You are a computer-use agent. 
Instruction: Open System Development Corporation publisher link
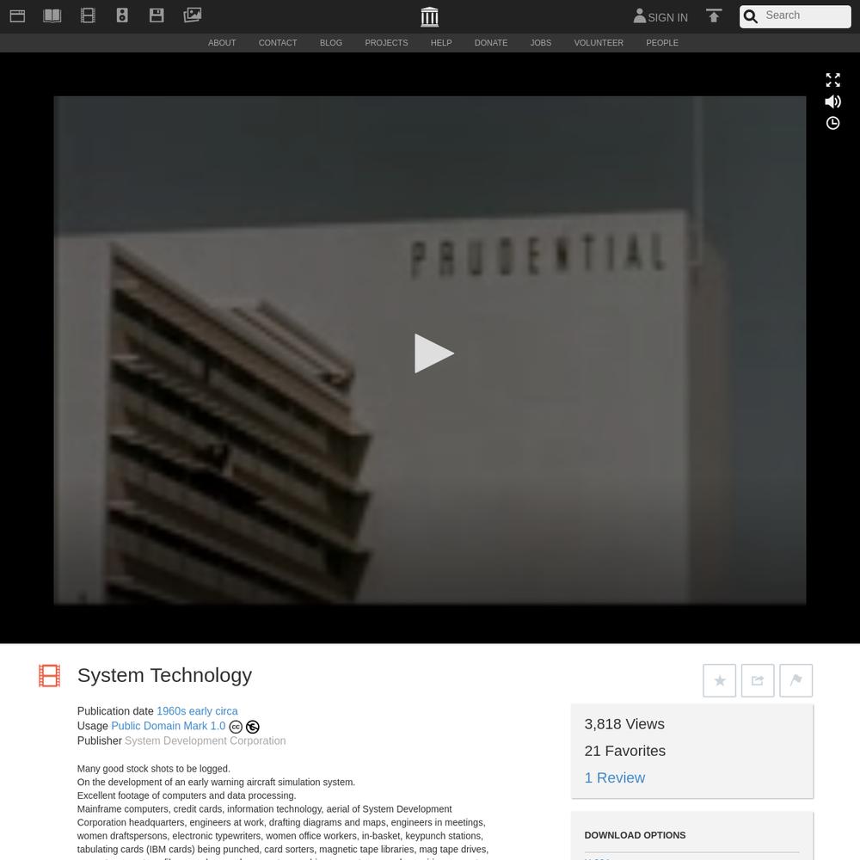206,740
